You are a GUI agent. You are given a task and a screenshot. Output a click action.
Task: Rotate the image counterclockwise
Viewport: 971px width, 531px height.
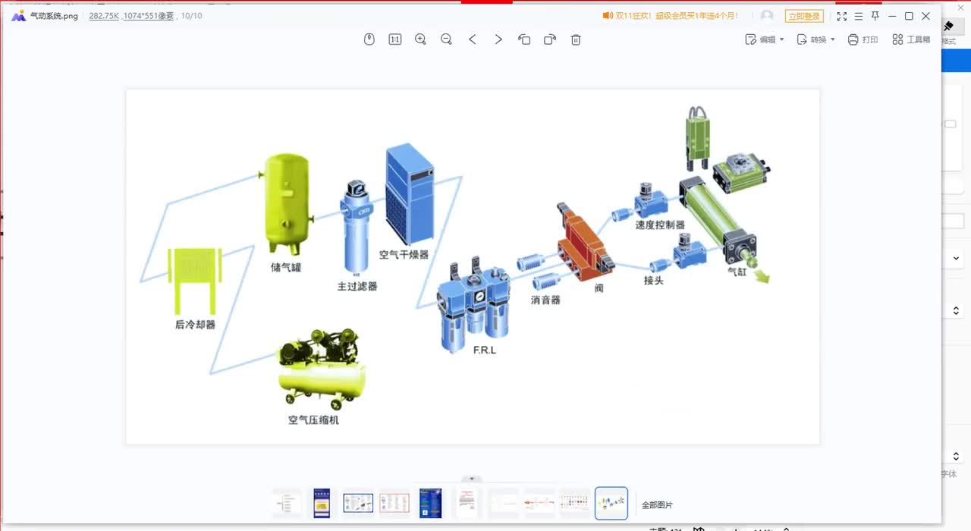coord(524,39)
